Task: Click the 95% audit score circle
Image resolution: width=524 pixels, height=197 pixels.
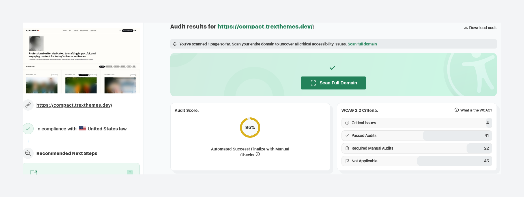Action: tap(250, 128)
